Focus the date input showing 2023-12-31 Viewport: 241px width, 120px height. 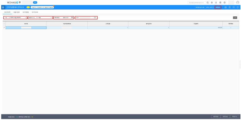coord(66,18)
